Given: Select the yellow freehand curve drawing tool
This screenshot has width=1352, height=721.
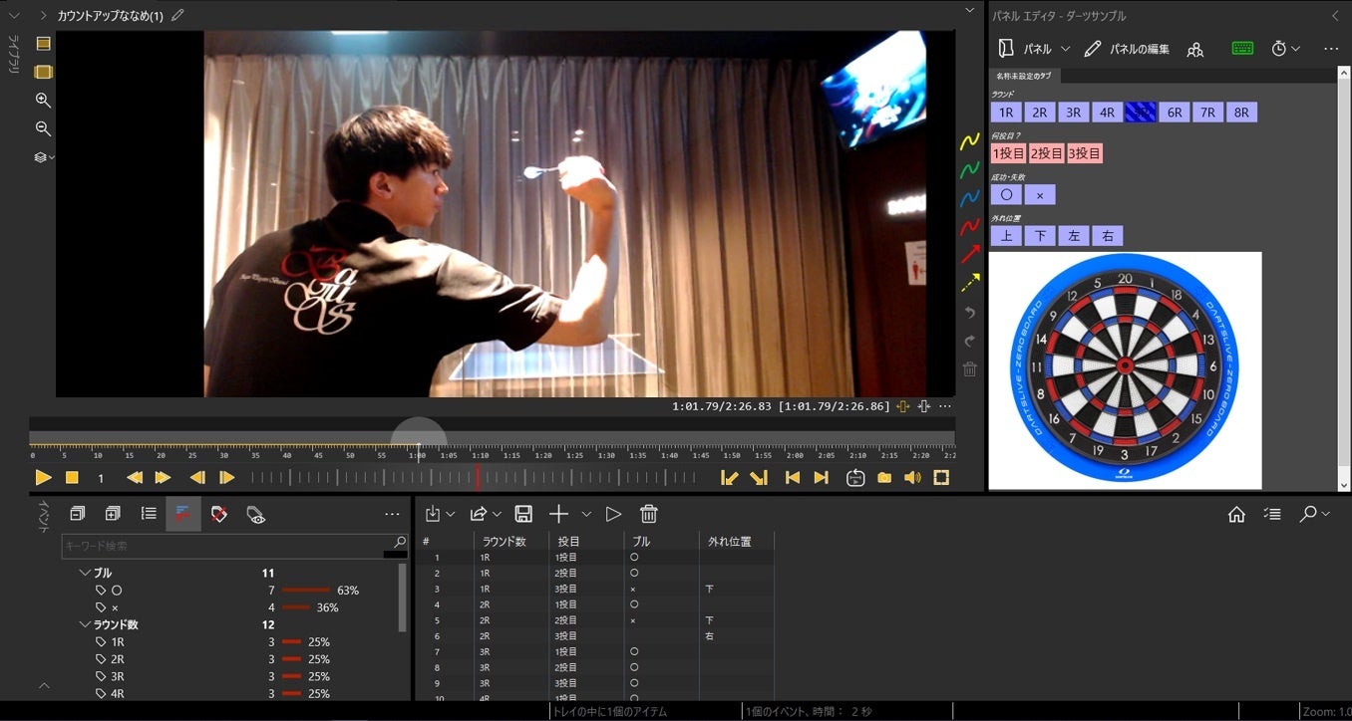Looking at the screenshot, I should point(969,141).
